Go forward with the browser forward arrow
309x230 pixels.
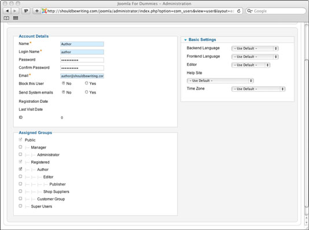[14, 11]
